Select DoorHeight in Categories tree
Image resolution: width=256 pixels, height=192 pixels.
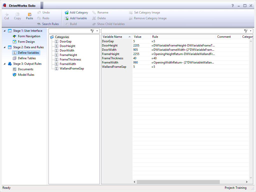click(x=67, y=46)
